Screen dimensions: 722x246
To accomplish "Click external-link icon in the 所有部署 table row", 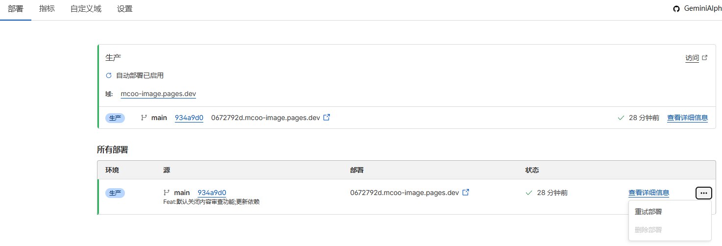I will click(466, 193).
